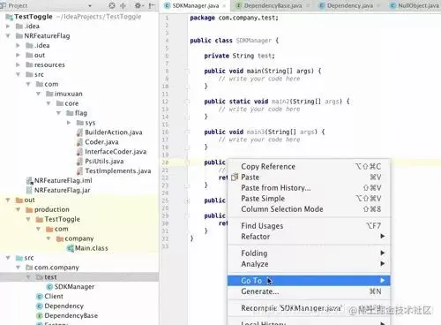Open the Refactor submenu

pyautogui.click(x=309, y=237)
